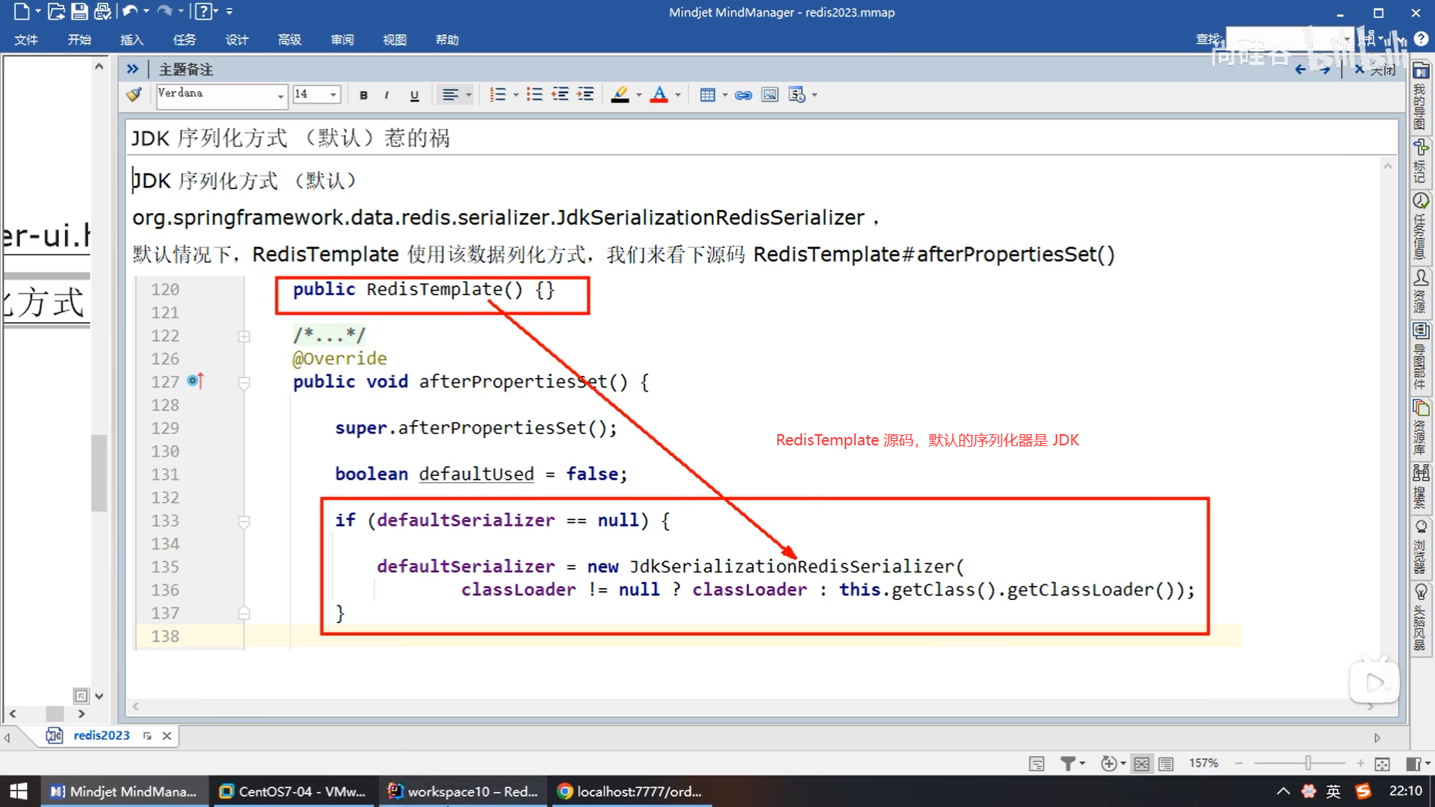This screenshot has height=807, width=1435.
Task: Open the 插入 menu tab
Action: point(132,40)
